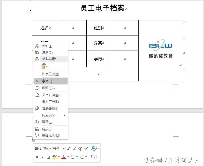Toggle bold formatting in mini toolbar
Screen dimensions: 204x166
pyautogui.click(x=37, y=157)
